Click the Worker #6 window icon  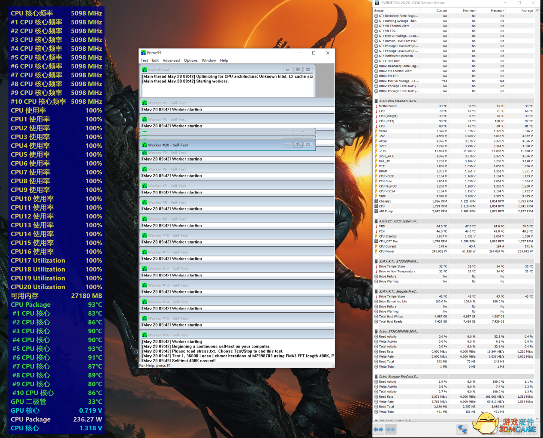[x=145, y=169]
